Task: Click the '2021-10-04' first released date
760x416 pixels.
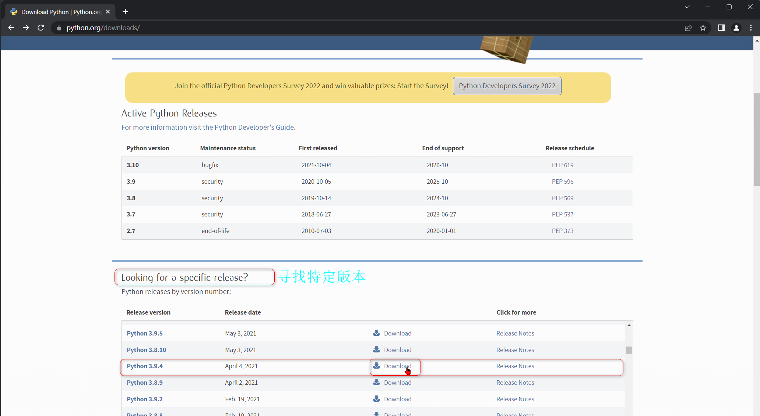Action: pyautogui.click(x=316, y=165)
